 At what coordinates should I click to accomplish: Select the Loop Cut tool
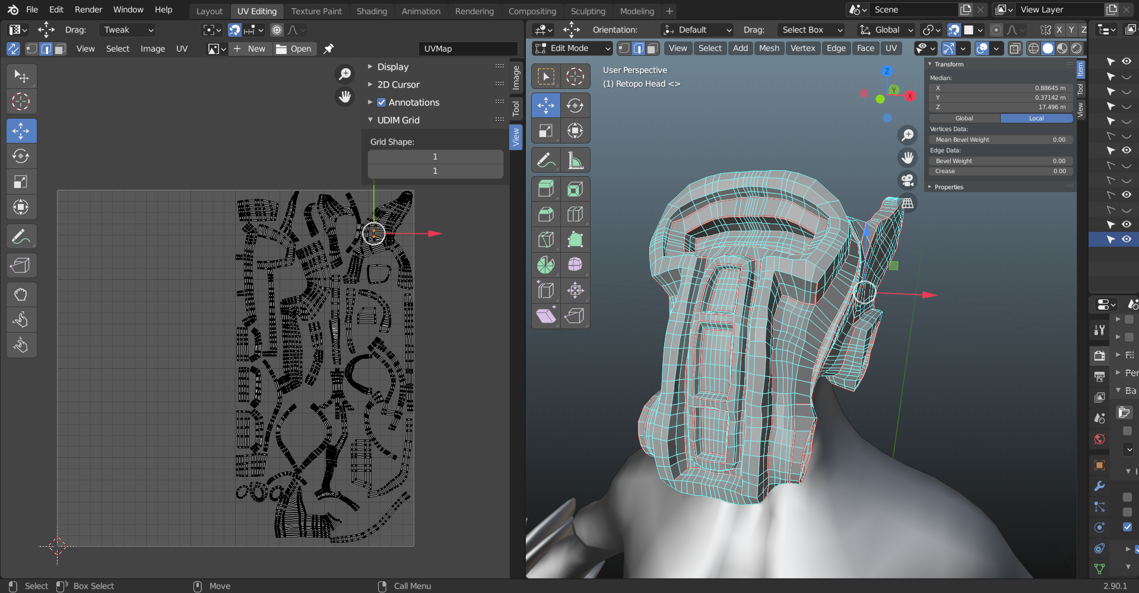[x=575, y=214]
